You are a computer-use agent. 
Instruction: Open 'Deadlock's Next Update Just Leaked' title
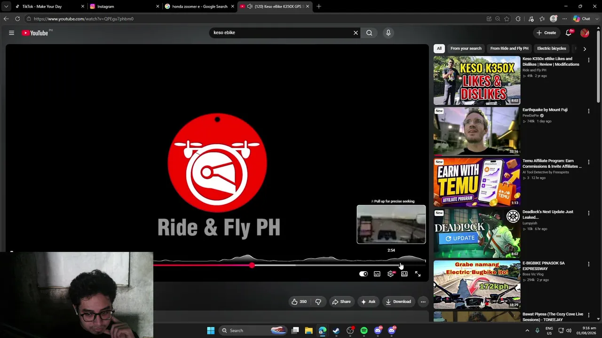click(548, 215)
